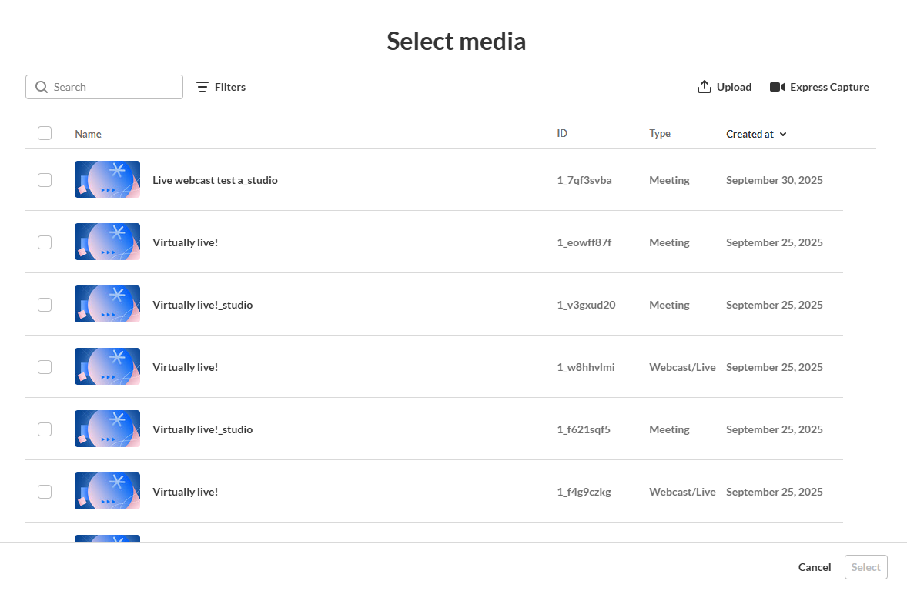Tick checkbox for entry 1_f621sqf5
The height and width of the screenshot is (591, 907).
coord(45,429)
